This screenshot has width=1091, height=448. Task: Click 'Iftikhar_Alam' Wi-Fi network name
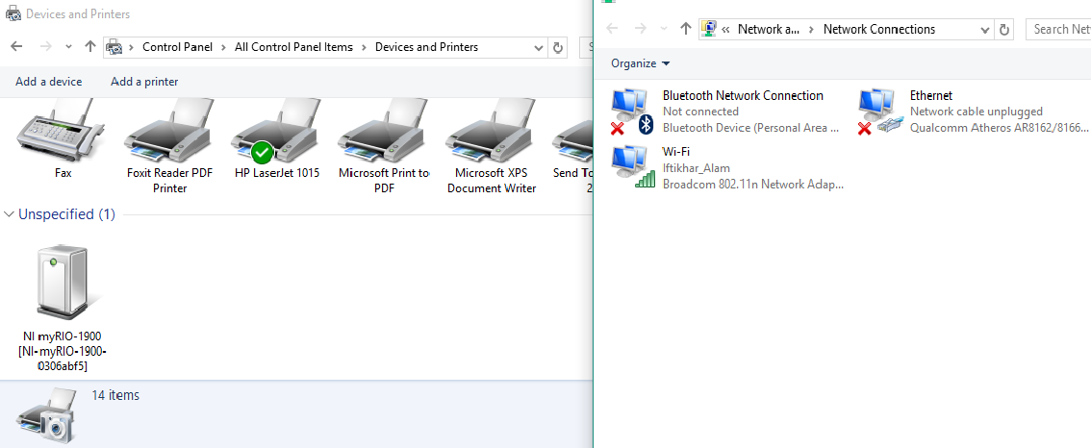(697, 167)
